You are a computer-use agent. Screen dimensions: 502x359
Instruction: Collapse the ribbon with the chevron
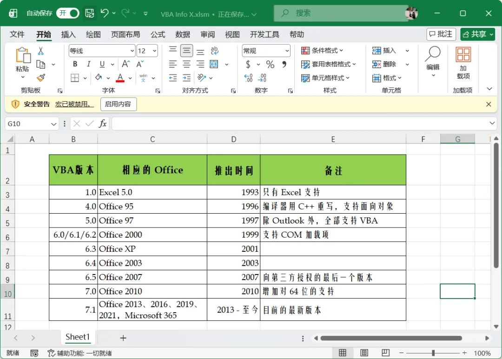(489, 89)
